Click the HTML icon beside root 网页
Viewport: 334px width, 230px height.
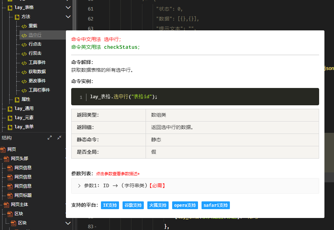[3, 150]
